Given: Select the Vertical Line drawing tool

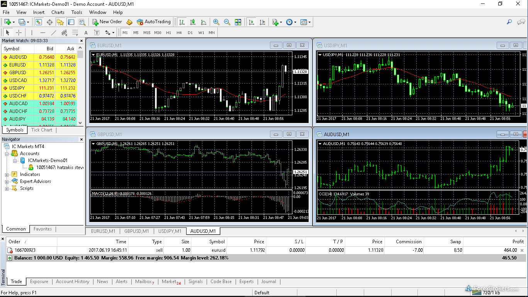Looking at the screenshot, I should [x=32, y=32].
